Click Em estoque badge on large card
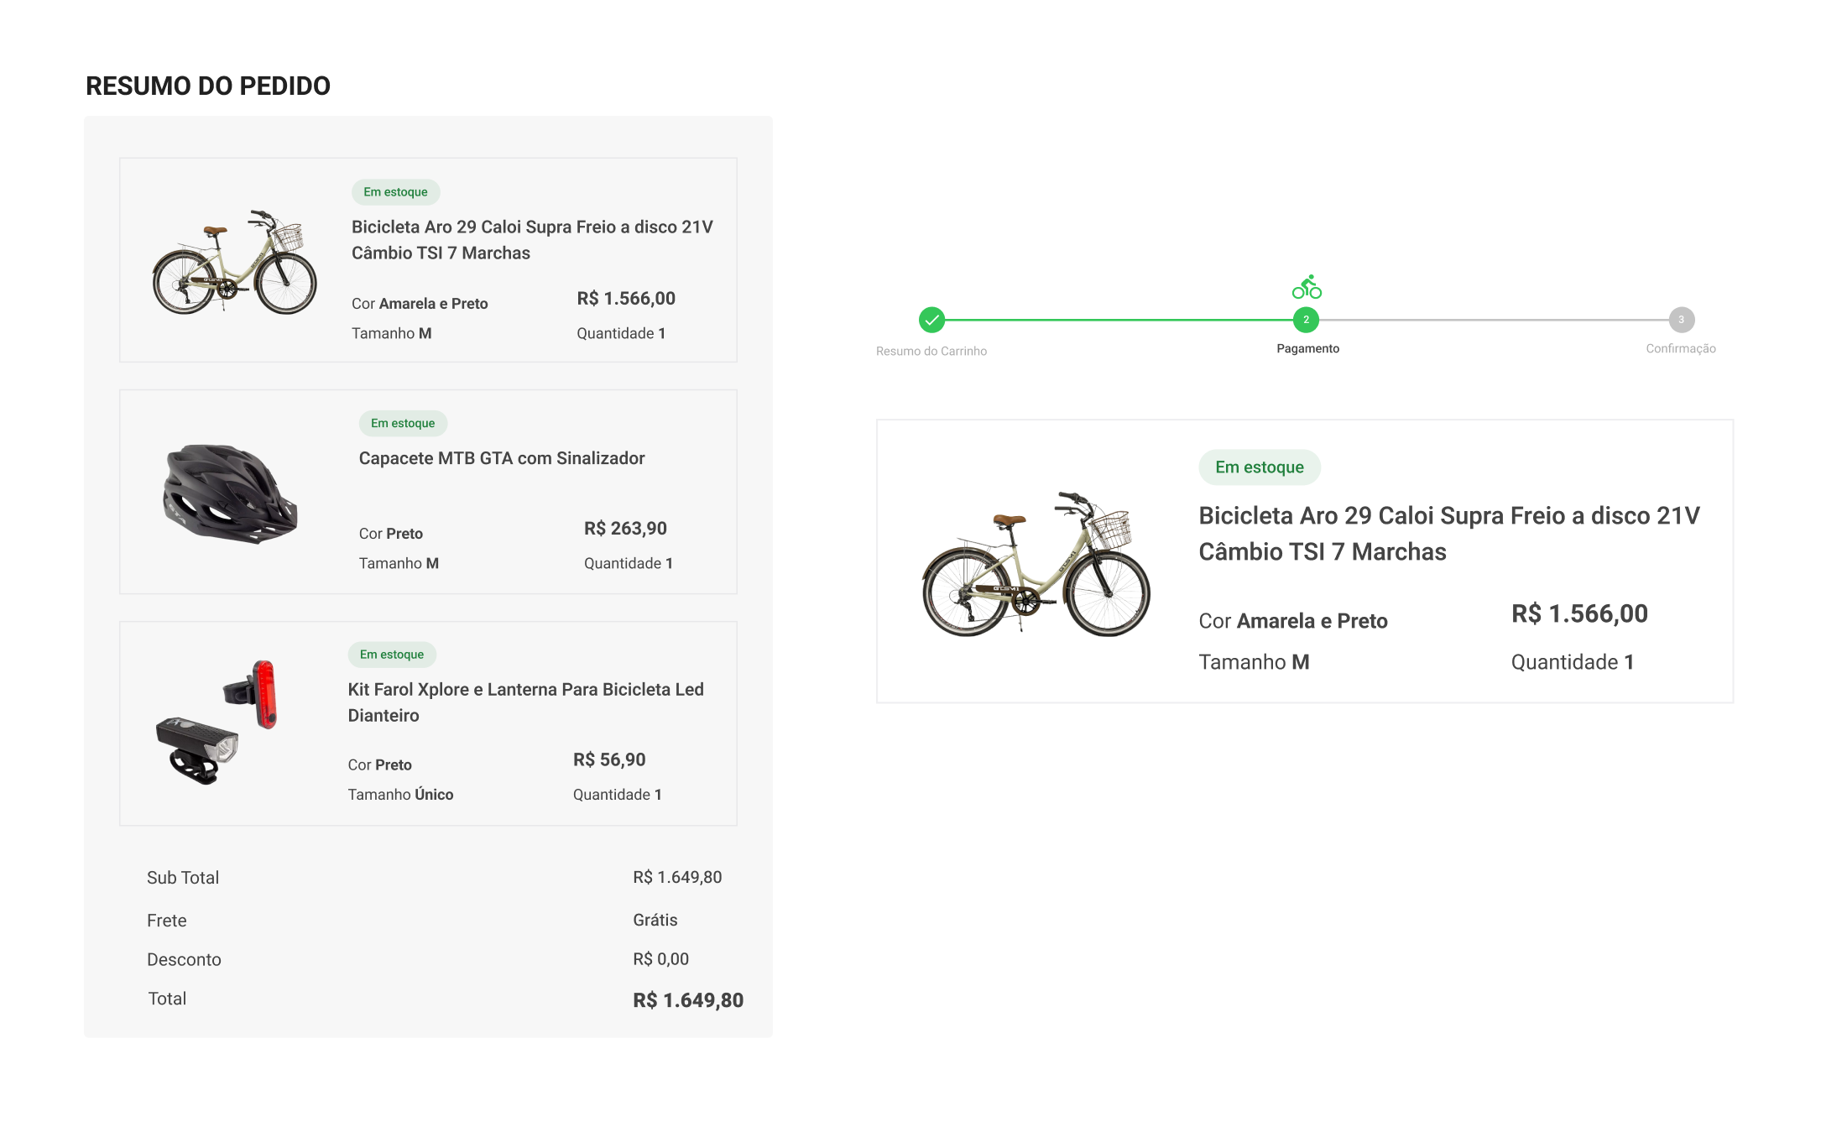 [1259, 467]
